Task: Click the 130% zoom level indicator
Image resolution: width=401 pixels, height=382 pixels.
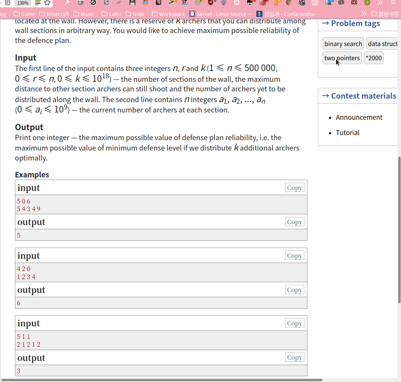Action: (x=23, y=3)
